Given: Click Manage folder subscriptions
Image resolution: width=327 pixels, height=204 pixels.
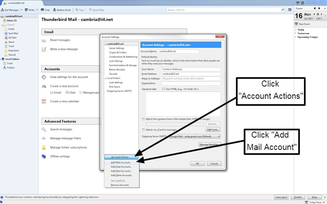Looking at the screenshot, I should coord(69,147).
